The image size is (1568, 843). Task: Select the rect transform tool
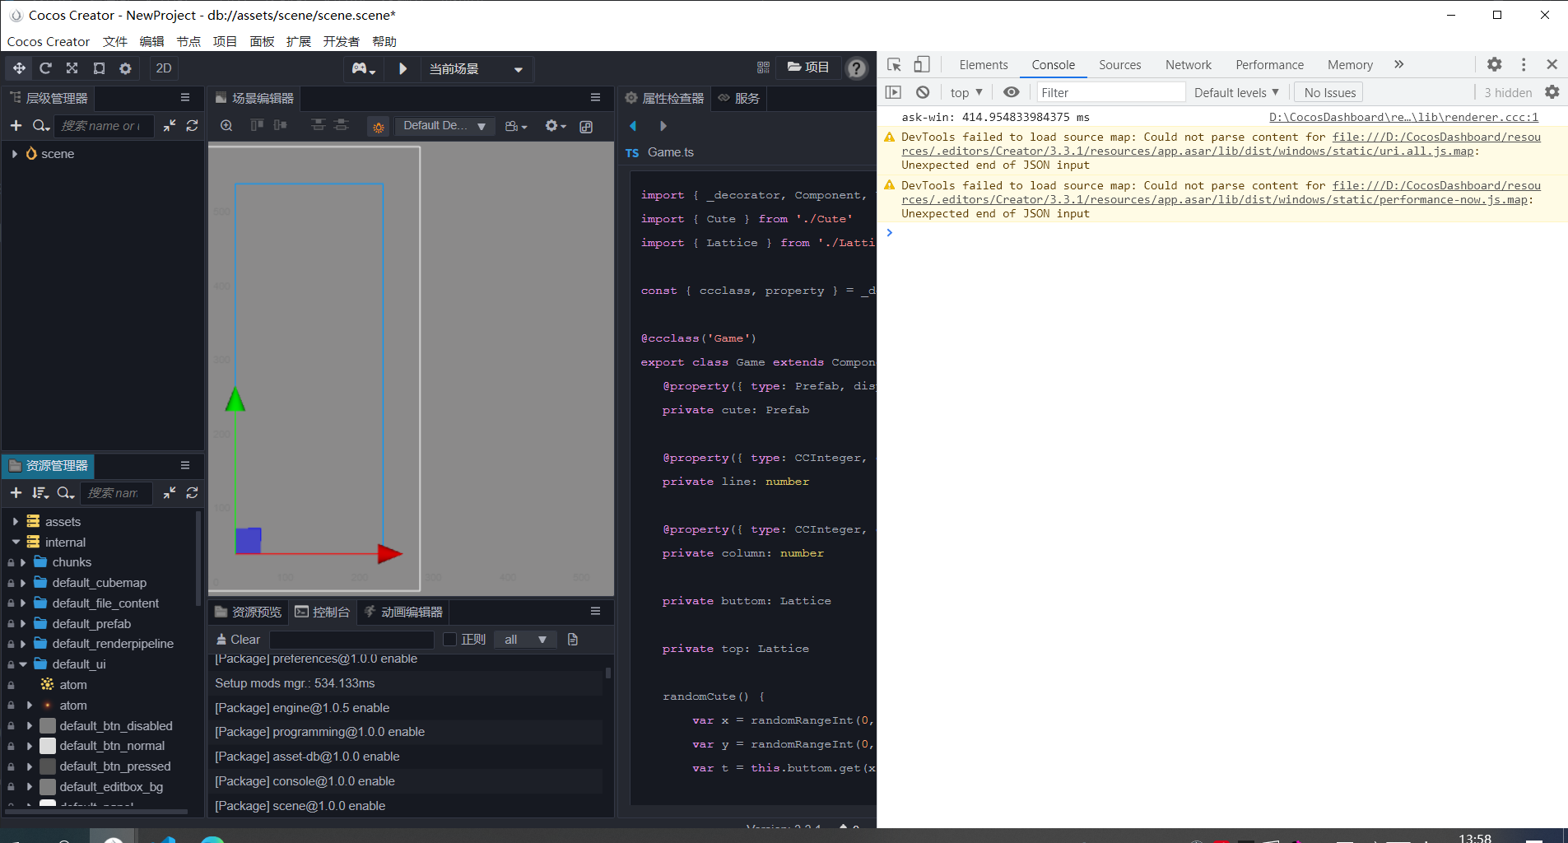[99, 68]
